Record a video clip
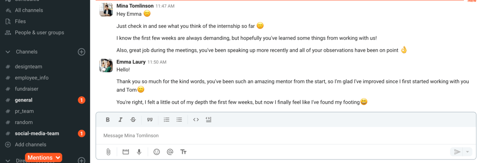 pyautogui.click(x=126, y=152)
